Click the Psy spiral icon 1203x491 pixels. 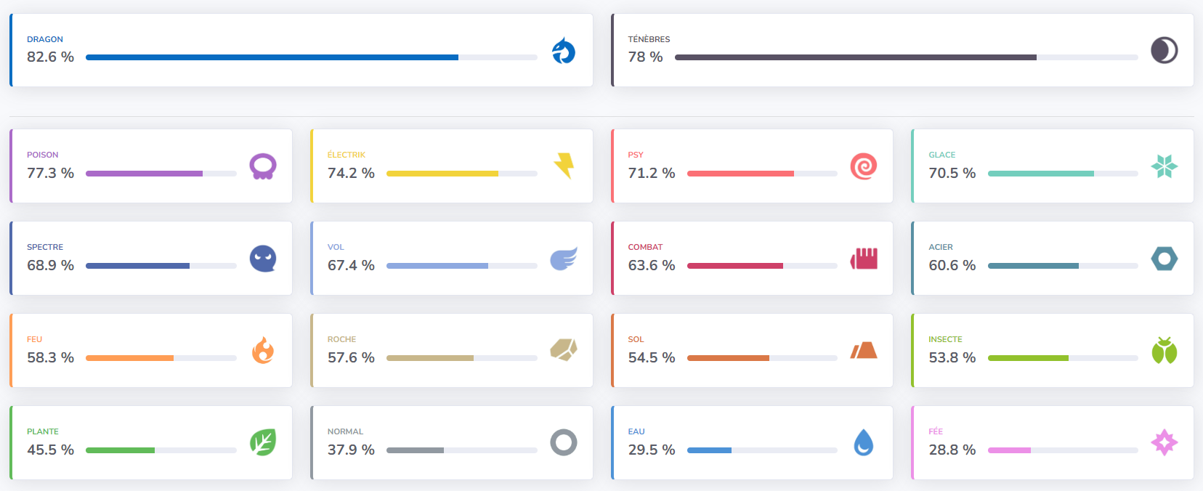pos(864,166)
